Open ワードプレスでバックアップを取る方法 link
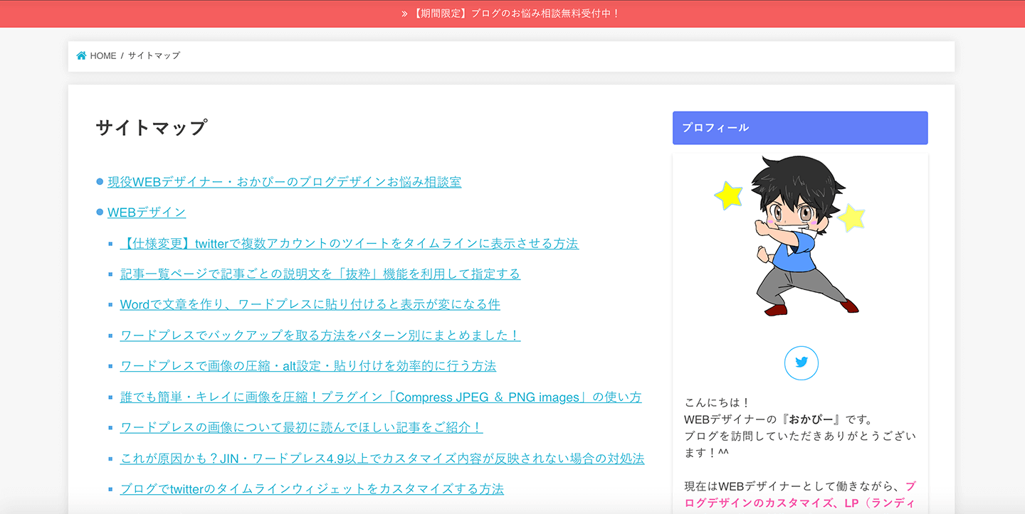Image resolution: width=1025 pixels, height=514 pixels. click(320, 335)
